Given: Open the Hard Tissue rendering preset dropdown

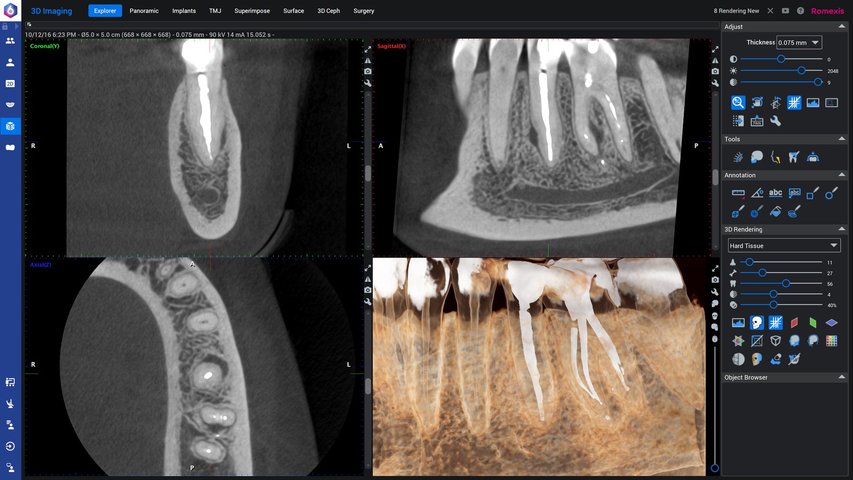Looking at the screenshot, I should 784,245.
